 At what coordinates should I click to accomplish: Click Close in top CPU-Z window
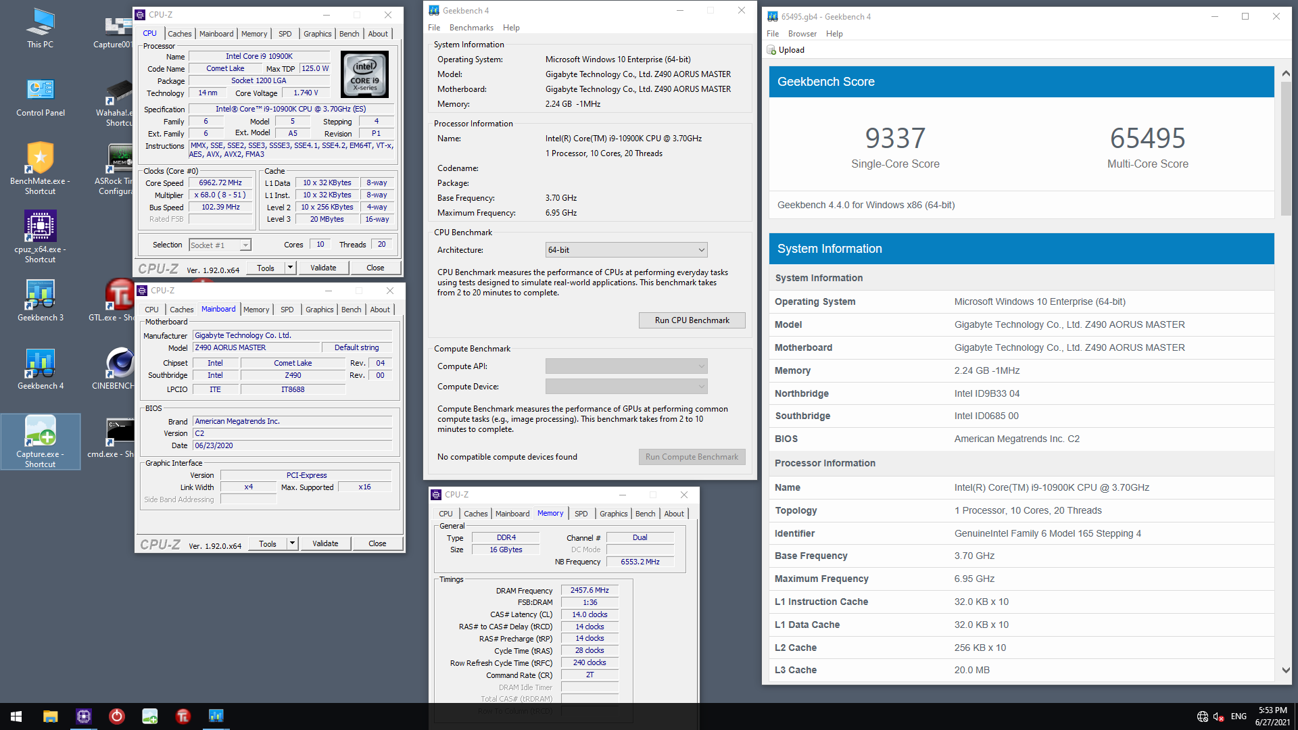[375, 268]
